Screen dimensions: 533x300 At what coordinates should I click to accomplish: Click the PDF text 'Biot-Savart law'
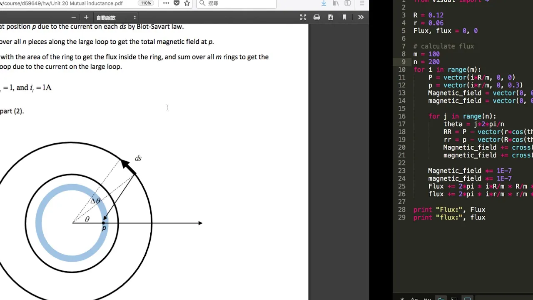tap(160, 27)
